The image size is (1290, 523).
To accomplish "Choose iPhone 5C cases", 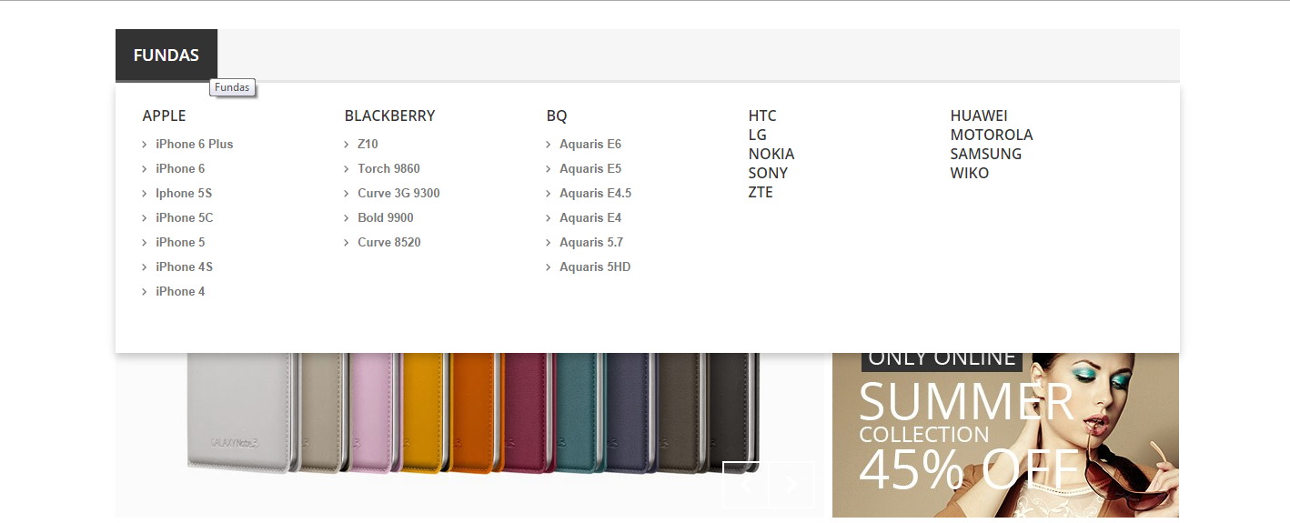I will point(185,217).
